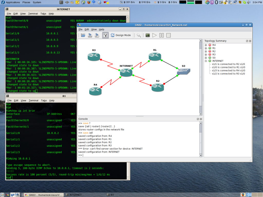
Task: Click the R1 terminal scrollbar down arrow
Action: (x=128, y=178)
